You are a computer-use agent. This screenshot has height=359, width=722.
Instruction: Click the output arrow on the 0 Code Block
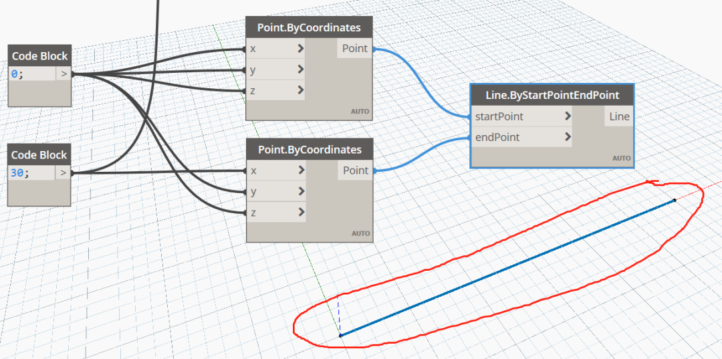pos(64,74)
